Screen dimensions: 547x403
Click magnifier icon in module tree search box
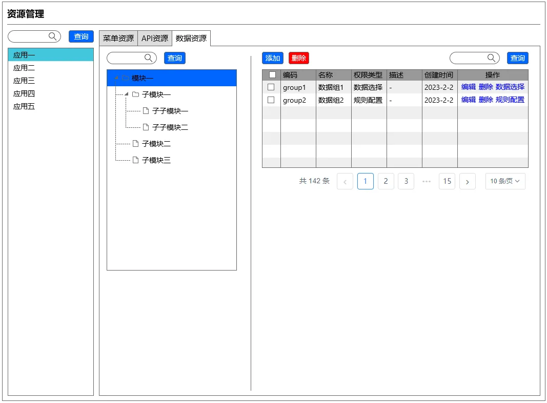tap(149, 58)
